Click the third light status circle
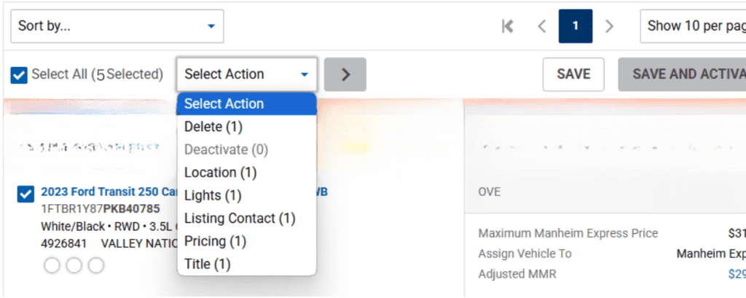This screenshot has height=298, width=746. 95,266
